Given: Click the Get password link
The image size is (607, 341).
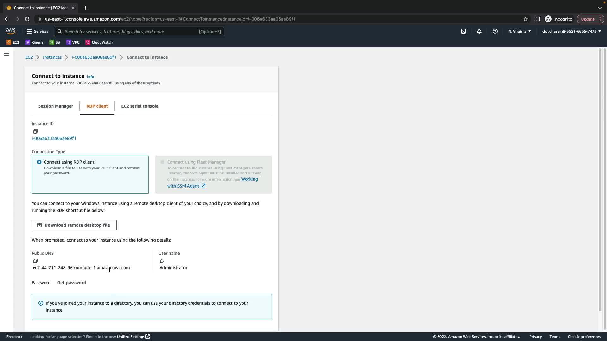Looking at the screenshot, I should point(71,283).
